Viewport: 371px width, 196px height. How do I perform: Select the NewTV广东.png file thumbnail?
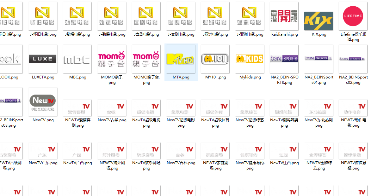pos(43,151)
